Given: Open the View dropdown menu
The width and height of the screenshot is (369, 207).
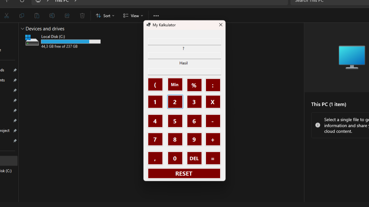Looking at the screenshot, I should (x=133, y=16).
